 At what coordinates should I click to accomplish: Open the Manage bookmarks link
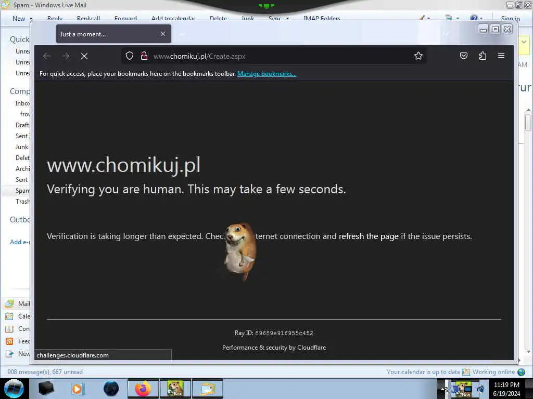tap(267, 74)
